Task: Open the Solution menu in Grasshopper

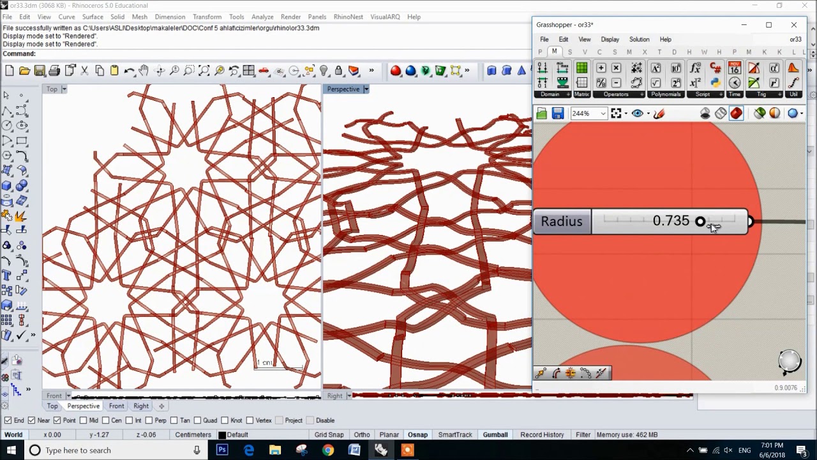Action: point(639,40)
